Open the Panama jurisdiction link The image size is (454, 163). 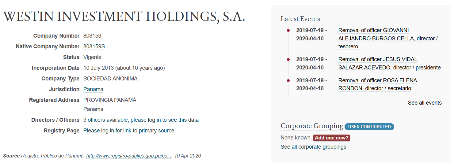point(93,89)
